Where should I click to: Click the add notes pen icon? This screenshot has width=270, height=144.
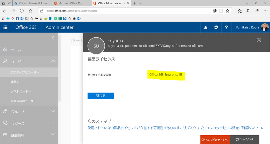248,11
